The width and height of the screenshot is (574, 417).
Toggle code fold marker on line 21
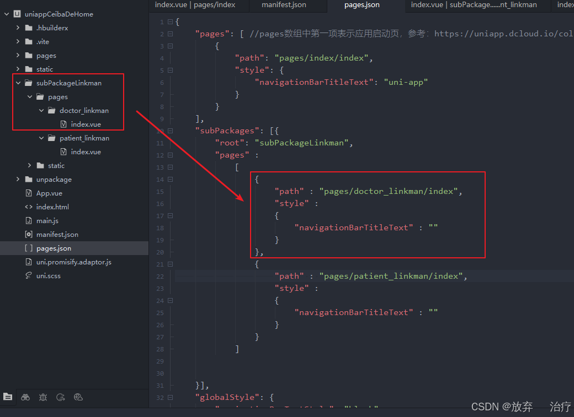click(x=170, y=264)
